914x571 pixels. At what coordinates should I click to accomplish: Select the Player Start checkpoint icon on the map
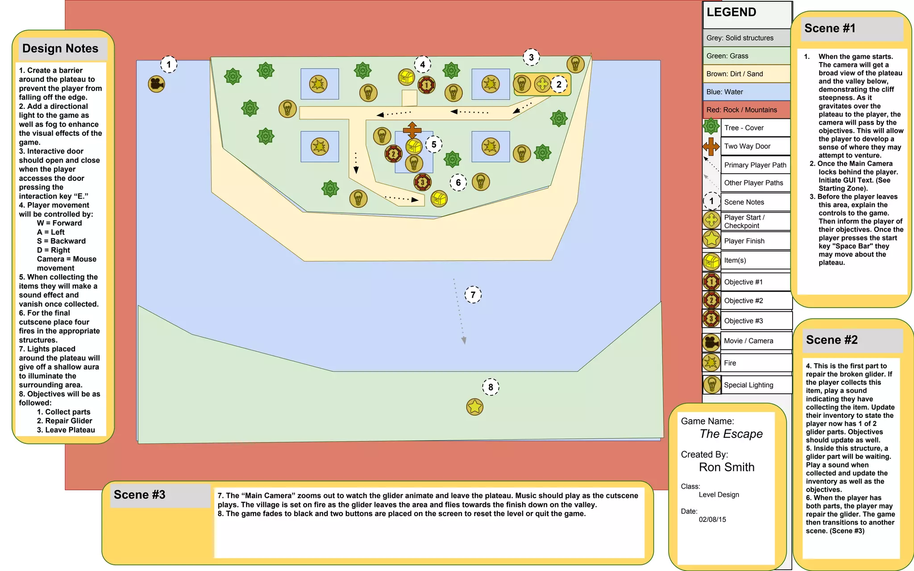click(542, 84)
